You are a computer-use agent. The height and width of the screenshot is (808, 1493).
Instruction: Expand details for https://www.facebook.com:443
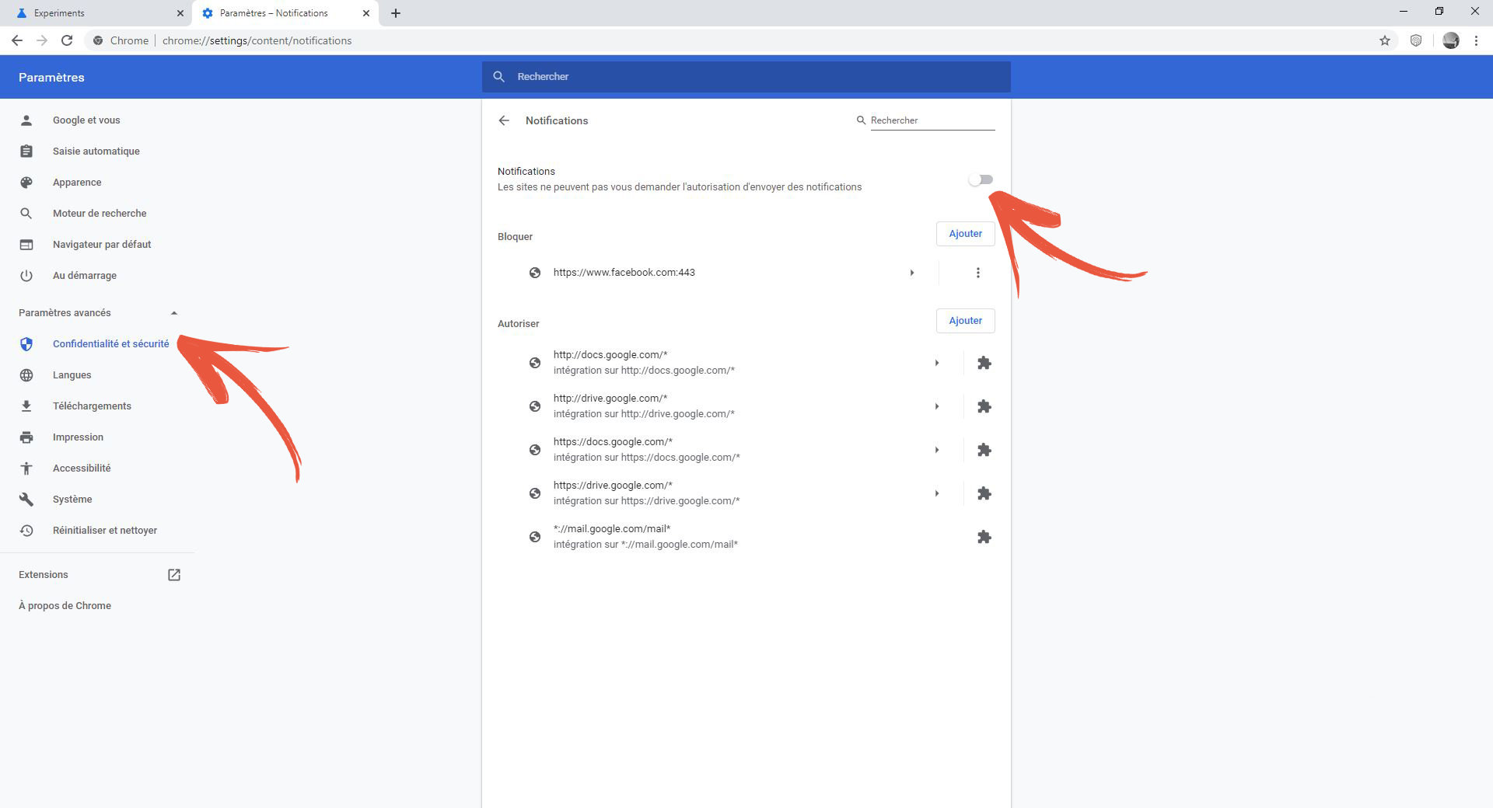pos(912,273)
